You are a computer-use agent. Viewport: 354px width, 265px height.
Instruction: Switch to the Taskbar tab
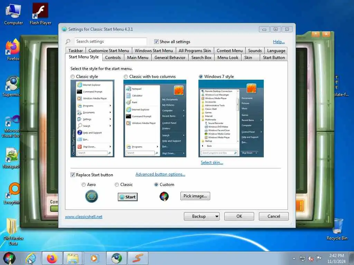(x=76, y=51)
